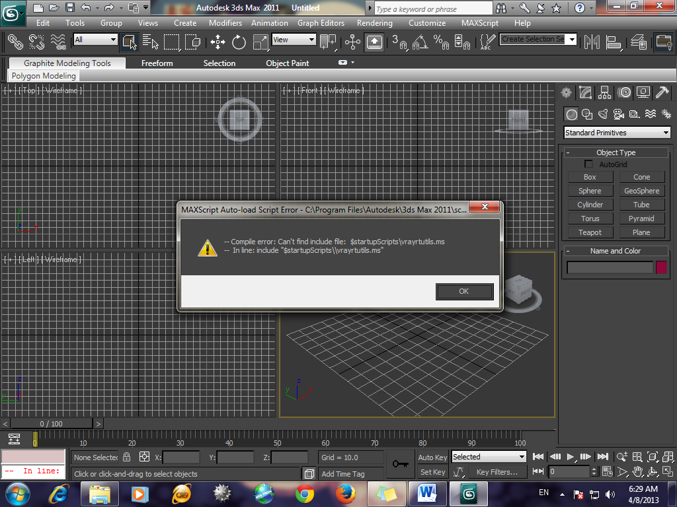677x507 pixels.
Task: Select the Space Warps category icon
Action: click(651, 114)
